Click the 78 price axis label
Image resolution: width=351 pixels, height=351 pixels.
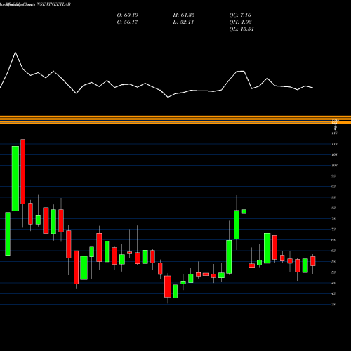333,218
